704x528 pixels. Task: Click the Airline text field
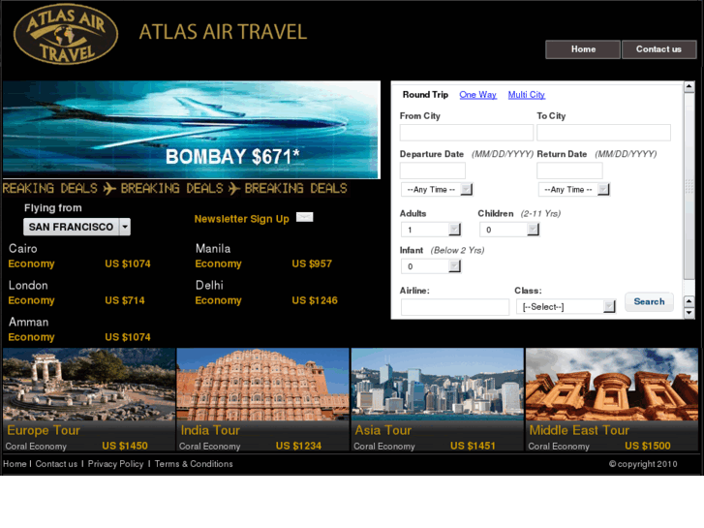[455, 307]
